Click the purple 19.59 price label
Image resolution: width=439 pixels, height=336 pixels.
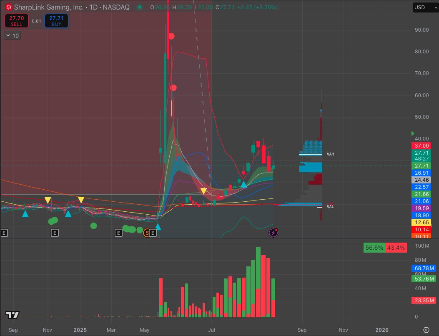421,208
